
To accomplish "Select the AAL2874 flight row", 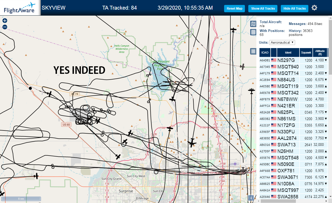I will (x=294, y=138).
